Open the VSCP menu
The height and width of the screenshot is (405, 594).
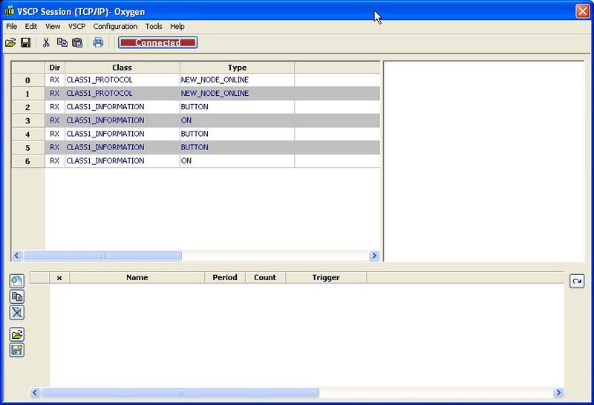click(77, 27)
